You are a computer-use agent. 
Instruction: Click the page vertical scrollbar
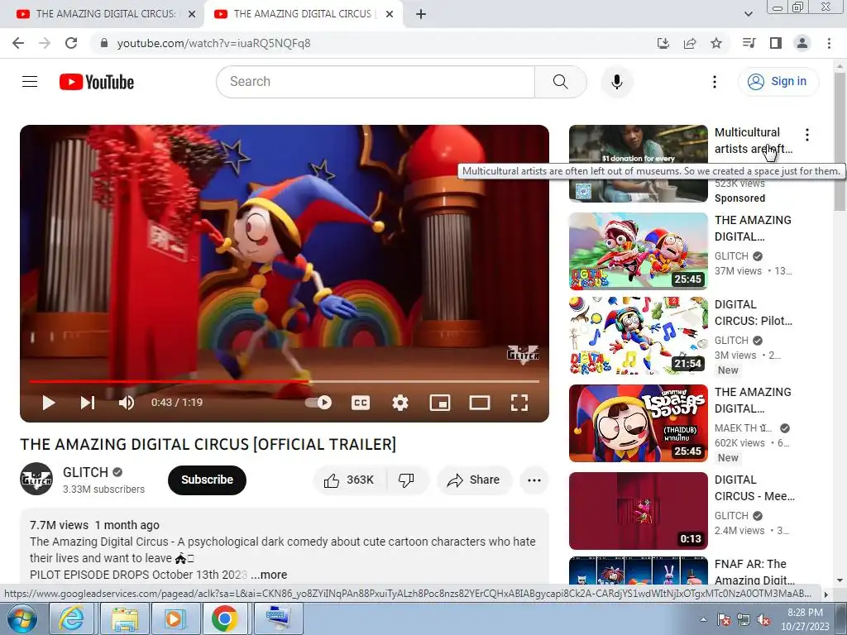click(x=840, y=141)
